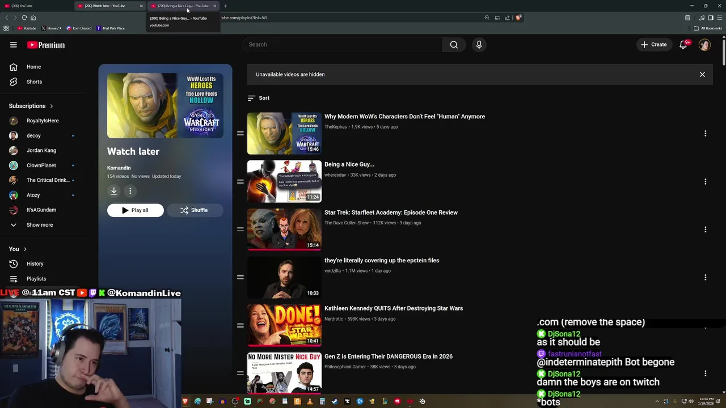This screenshot has width=726, height=408.
Task: Shuffle the Watch later playlist
Action: pyautogui.click(x=195, y=210)
